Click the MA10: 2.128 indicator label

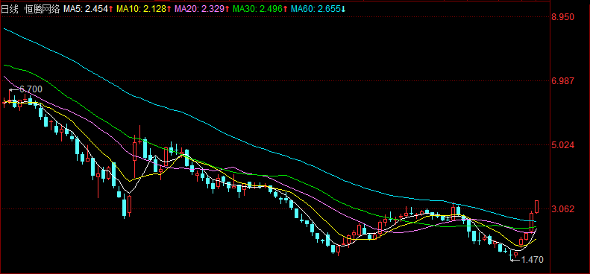[144, 9]
